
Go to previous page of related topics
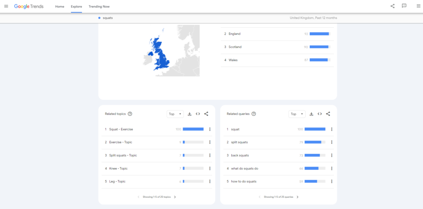(x=139, y=197)
